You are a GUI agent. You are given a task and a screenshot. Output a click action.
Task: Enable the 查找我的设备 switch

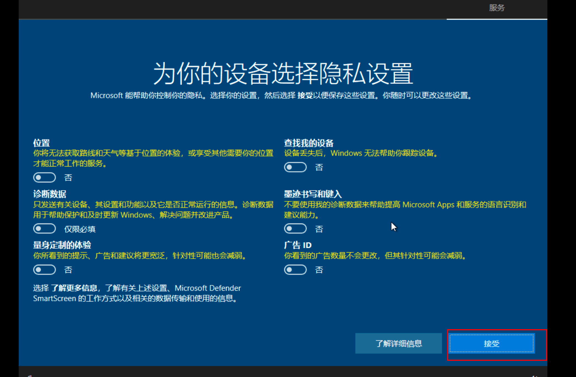click(x=295, y=167)
